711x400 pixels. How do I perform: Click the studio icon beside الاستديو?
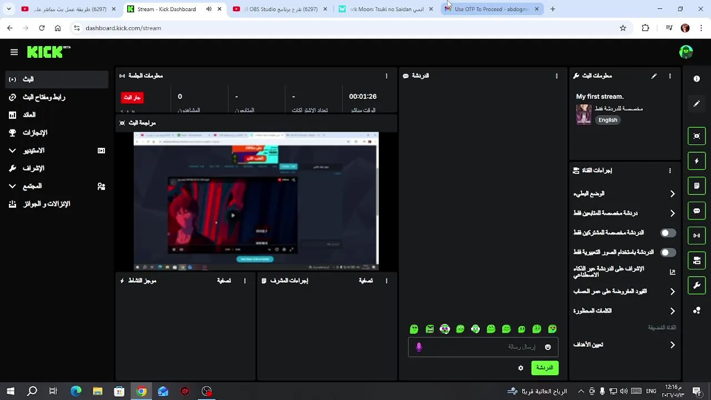coord(101,151)
